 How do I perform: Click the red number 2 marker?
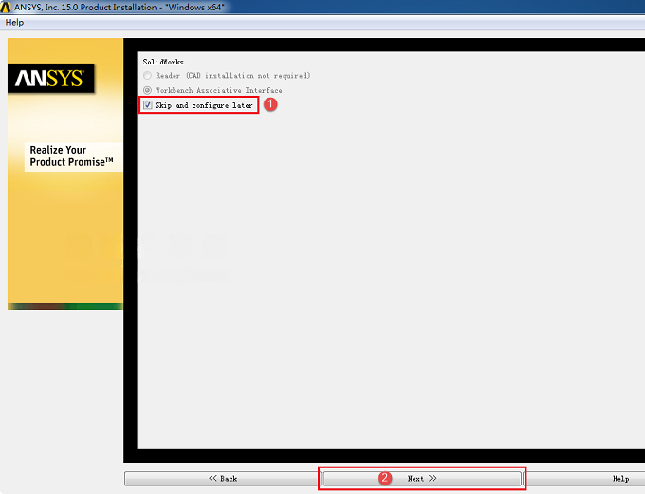[385, 478]
